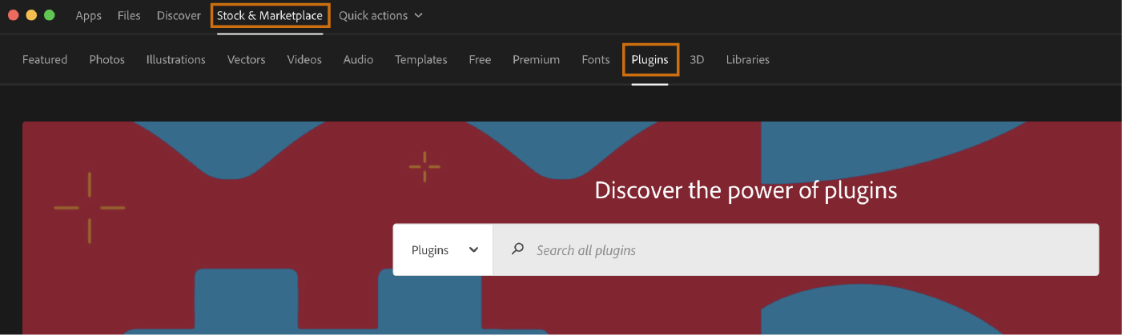Open the Apps section
The height and width of the screenshot is (335, 1122).
89,16
